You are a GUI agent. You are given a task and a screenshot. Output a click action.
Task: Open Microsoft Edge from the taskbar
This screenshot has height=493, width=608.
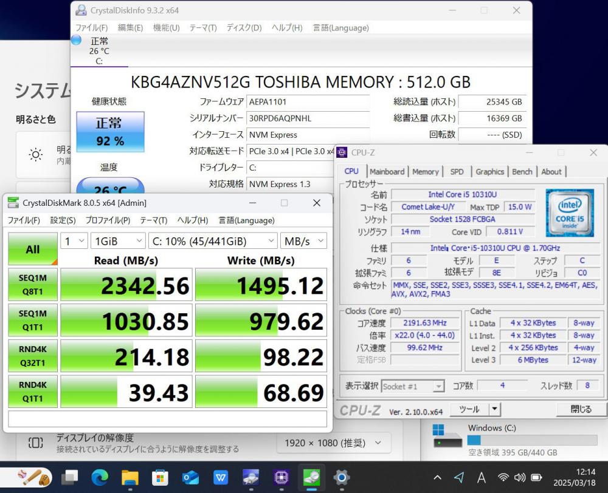100,477
